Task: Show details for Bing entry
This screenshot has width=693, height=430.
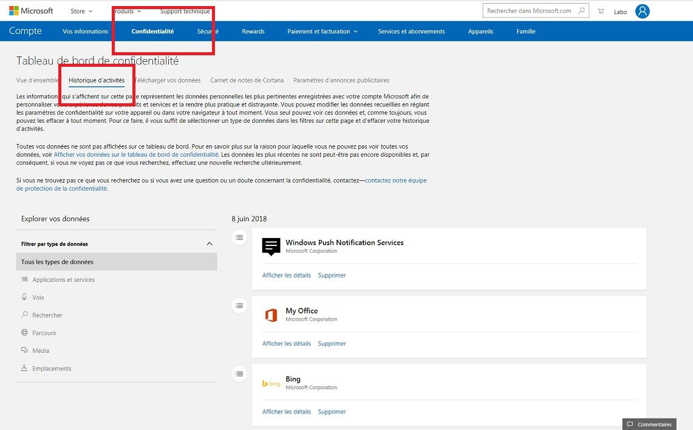Action: [x=287, y=412]
